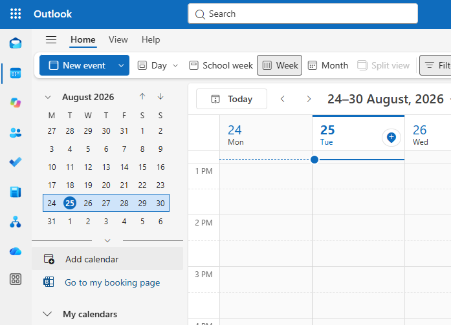Viewport: 451px width, 325px height.
Task: Toggle Split view
Action: [x=383, y=65]
